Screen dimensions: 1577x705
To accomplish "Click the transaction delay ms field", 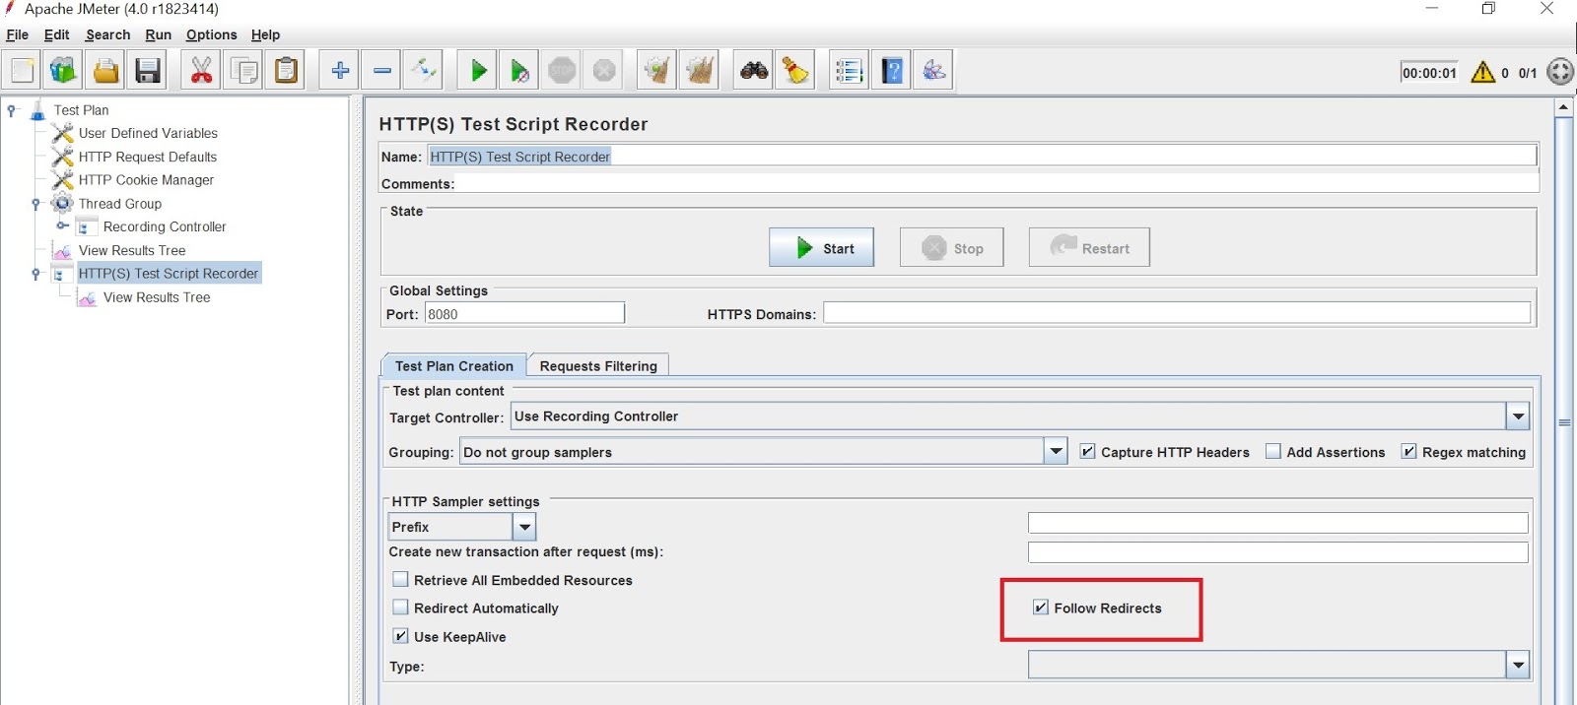I will pos(1278,552).
